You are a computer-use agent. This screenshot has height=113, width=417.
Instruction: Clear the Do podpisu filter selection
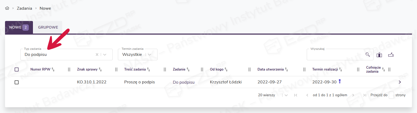(x=97, y=55)
